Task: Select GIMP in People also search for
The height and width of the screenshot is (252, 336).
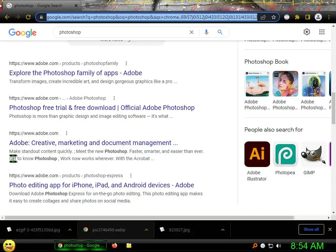Action: 313,158
